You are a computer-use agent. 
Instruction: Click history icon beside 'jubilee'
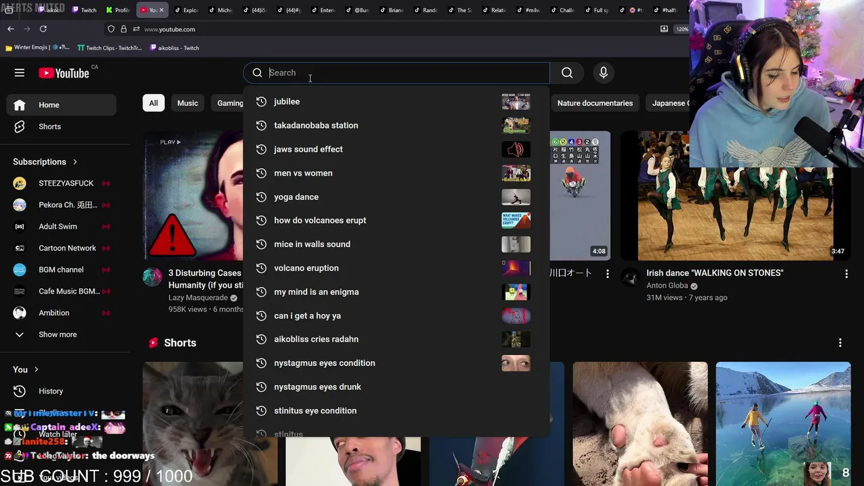(262, 101)
